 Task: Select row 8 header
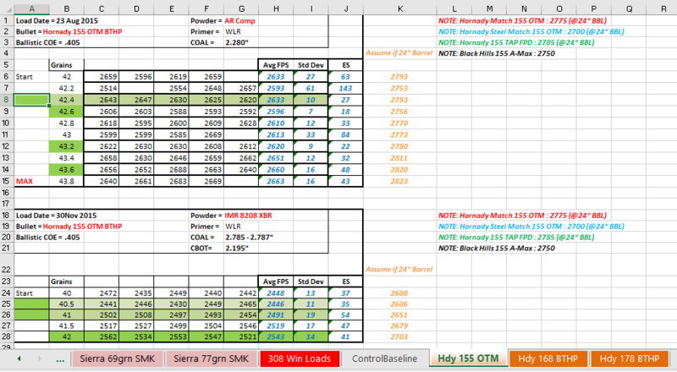click(7, 100)
